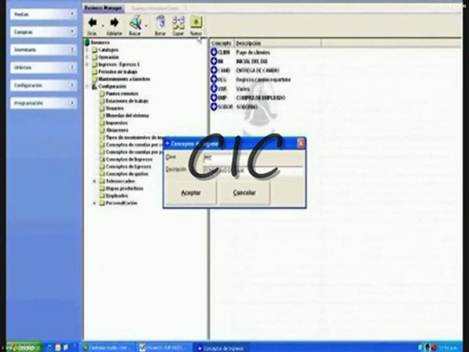The image size is (469, 352).
Task: Collapse the Configuración tree node
Action: [x=87, y=86]
